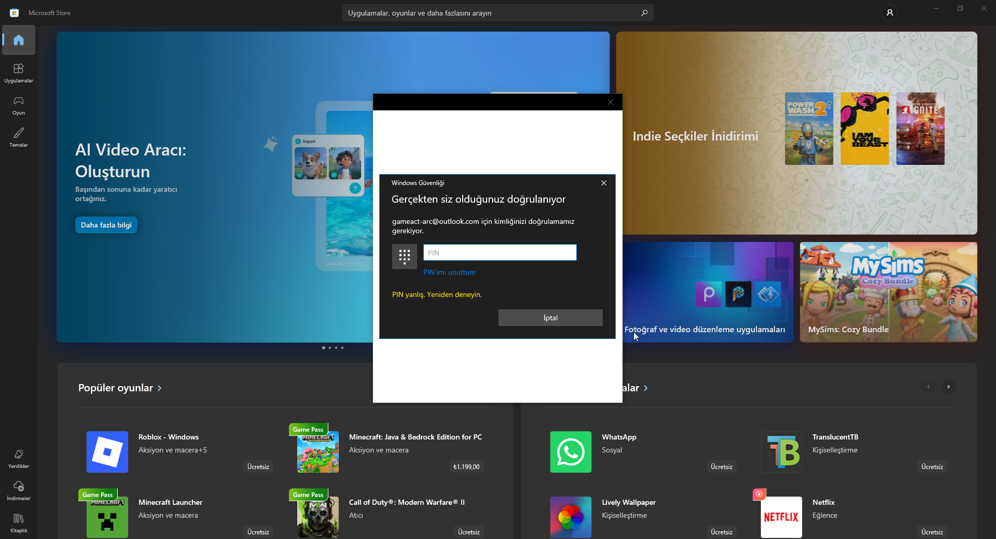Viewport: 996px width, 539px height.
Task: Open Uygulamalar section in sidebar
Action: (19, 73)
